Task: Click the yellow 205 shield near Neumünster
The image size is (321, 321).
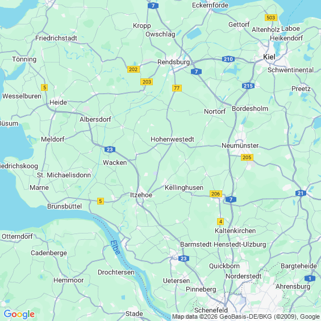Action: pos(247,157)
